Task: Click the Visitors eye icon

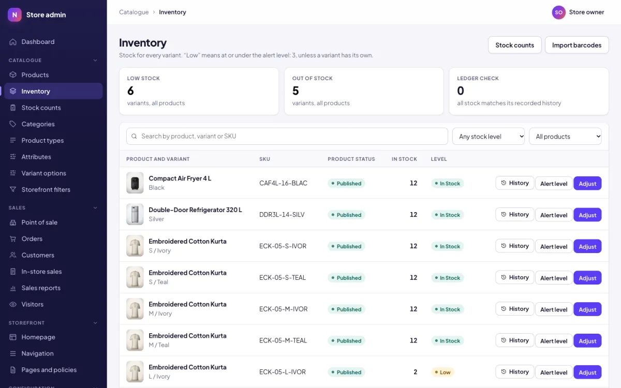Action: tap(13, 304)
